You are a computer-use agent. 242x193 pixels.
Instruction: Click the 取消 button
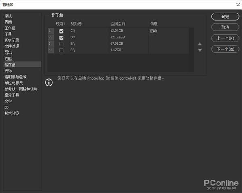pyautogui.click(x=225, y=27)
